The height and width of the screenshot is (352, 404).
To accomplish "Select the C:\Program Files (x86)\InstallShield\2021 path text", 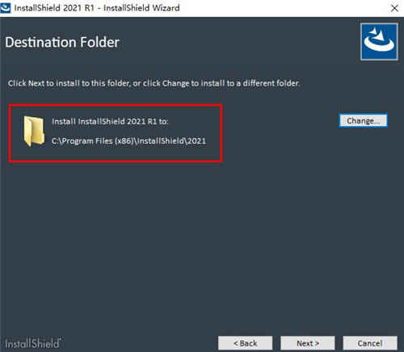I will 128,140.
